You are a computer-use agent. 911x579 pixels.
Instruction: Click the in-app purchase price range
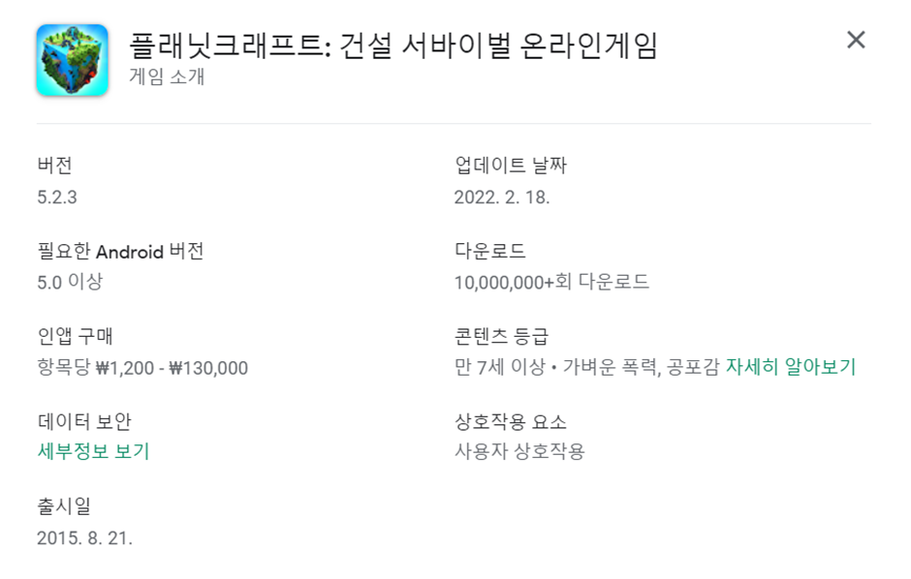pyautogui.click(x=142, y=367)
